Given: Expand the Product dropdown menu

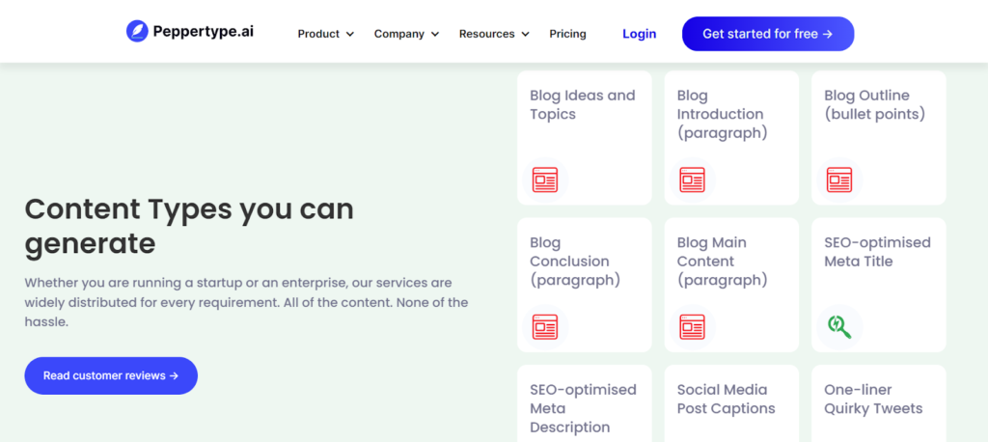Looking at the screenshot, I should click(x=326, y=34).
